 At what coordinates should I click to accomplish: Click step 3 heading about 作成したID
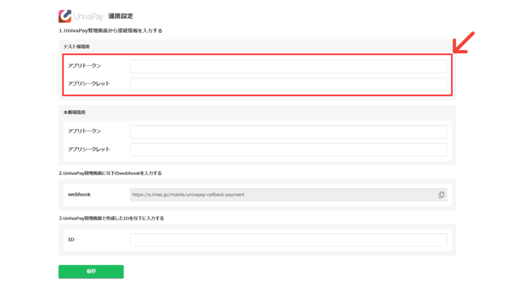[x=111, y=218]
